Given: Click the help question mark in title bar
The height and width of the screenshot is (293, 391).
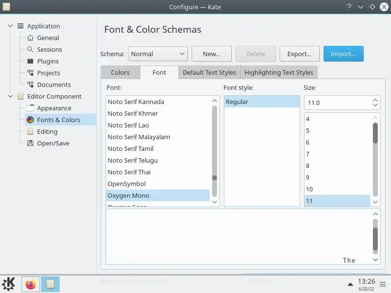Looking at the screenshot, I should point(349,7).
